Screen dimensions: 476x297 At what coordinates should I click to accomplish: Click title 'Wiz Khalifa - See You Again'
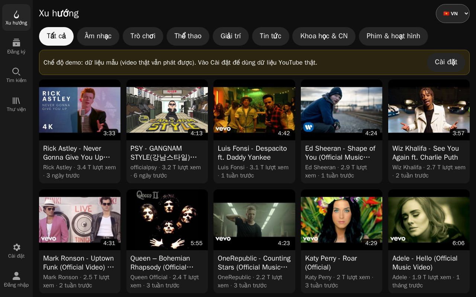pyautogui.click(x=426, y=153)
